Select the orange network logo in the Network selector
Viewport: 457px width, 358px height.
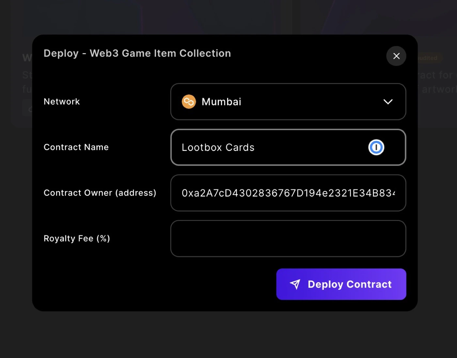[x=188, y=101]
